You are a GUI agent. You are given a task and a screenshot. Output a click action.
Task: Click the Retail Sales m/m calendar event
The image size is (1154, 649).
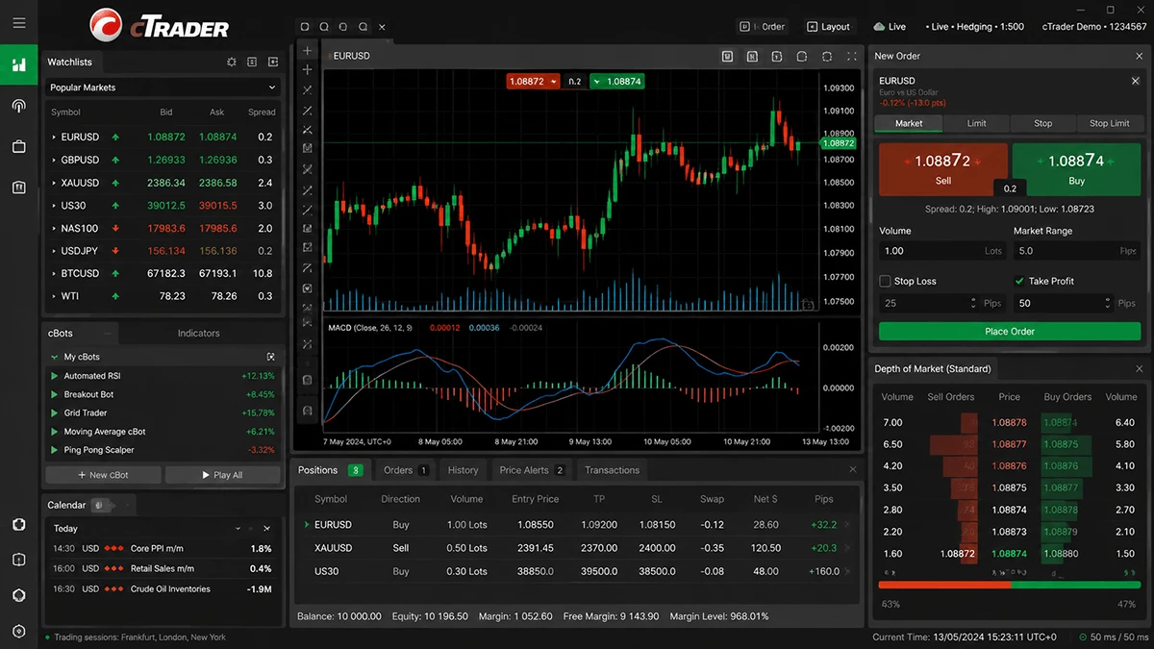(x=163, y=569)
